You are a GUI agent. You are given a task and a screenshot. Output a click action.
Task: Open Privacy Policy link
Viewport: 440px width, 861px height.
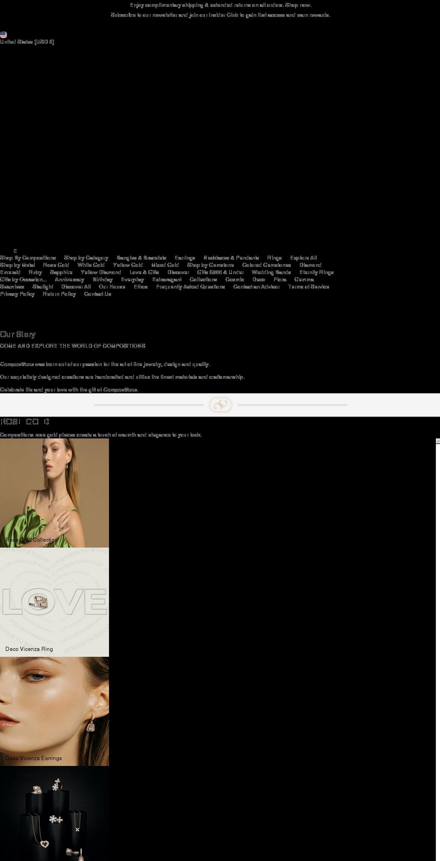tap(17, 294)
